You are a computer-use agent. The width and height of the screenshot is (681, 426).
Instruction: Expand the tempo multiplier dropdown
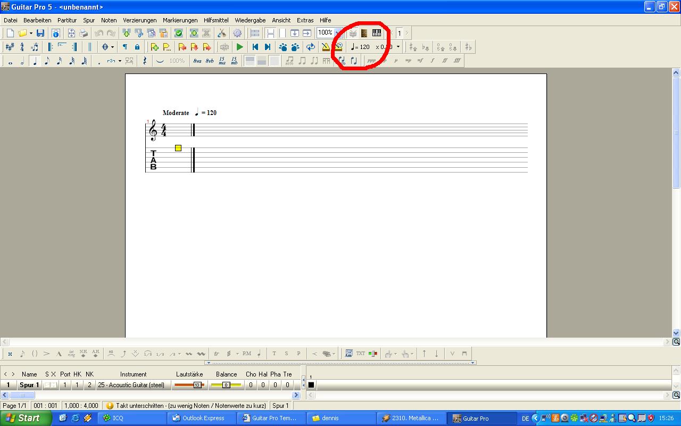click(398, 47)
